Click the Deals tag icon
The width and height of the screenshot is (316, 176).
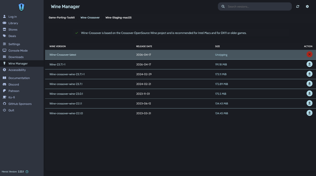4,36
